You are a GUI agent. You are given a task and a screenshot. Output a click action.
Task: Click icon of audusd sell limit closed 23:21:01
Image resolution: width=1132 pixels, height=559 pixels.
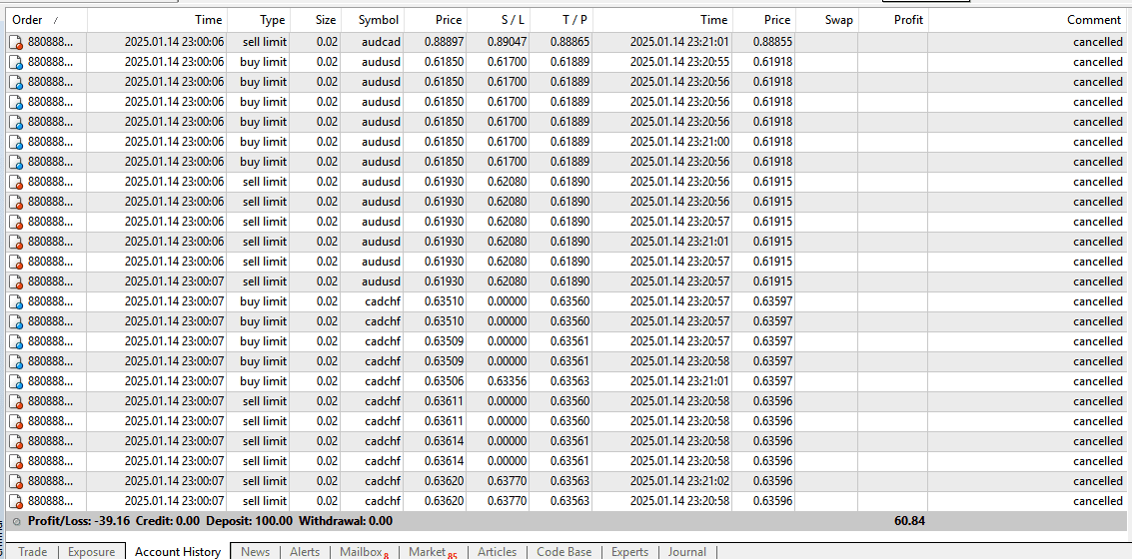tap(15, 242)
